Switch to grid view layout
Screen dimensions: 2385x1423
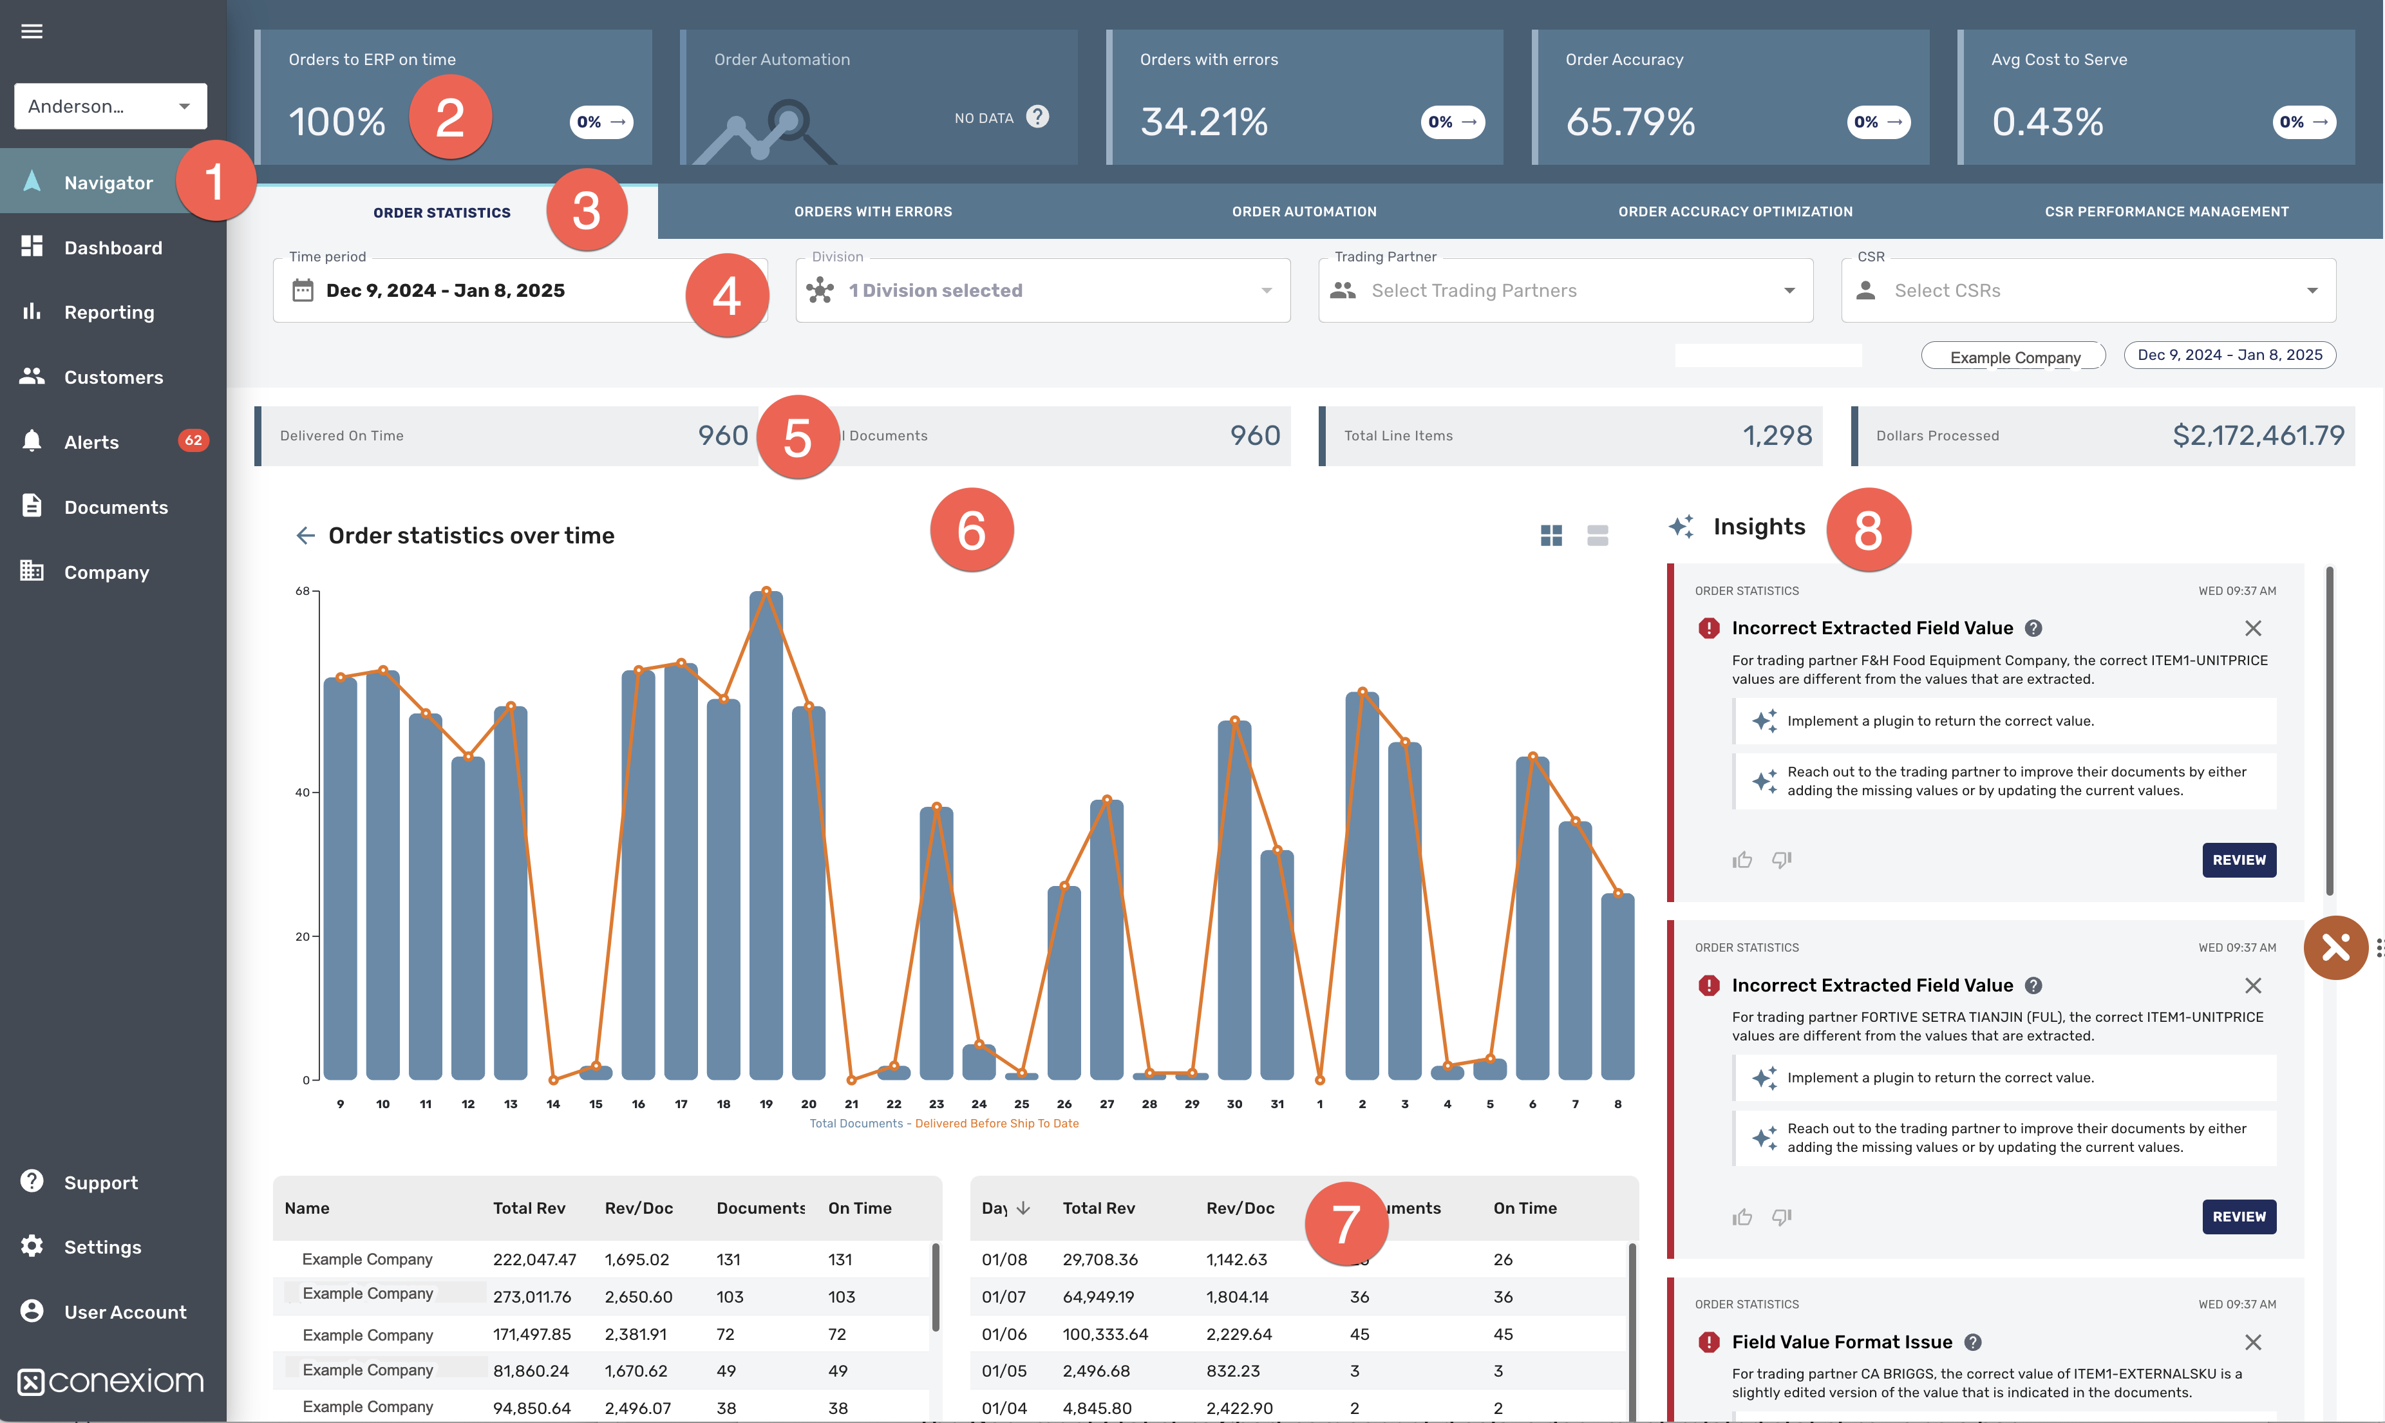pyautogui.click(x=1551, y=535)
